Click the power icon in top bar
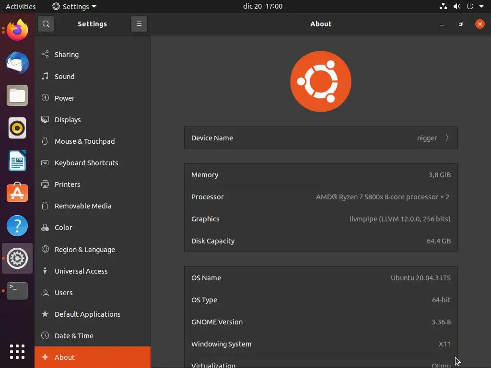The width and height of the screenshot is (491, 368). click(470, 6)
